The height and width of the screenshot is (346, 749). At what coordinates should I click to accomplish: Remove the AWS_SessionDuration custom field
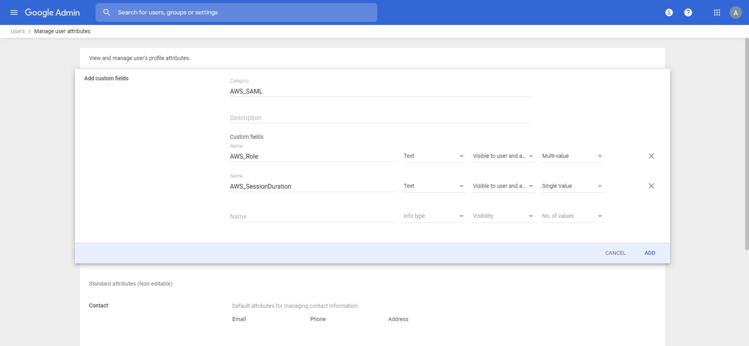[x=651, y=186]
